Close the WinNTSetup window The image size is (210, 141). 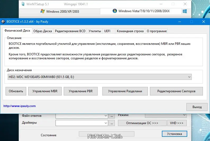185,4
